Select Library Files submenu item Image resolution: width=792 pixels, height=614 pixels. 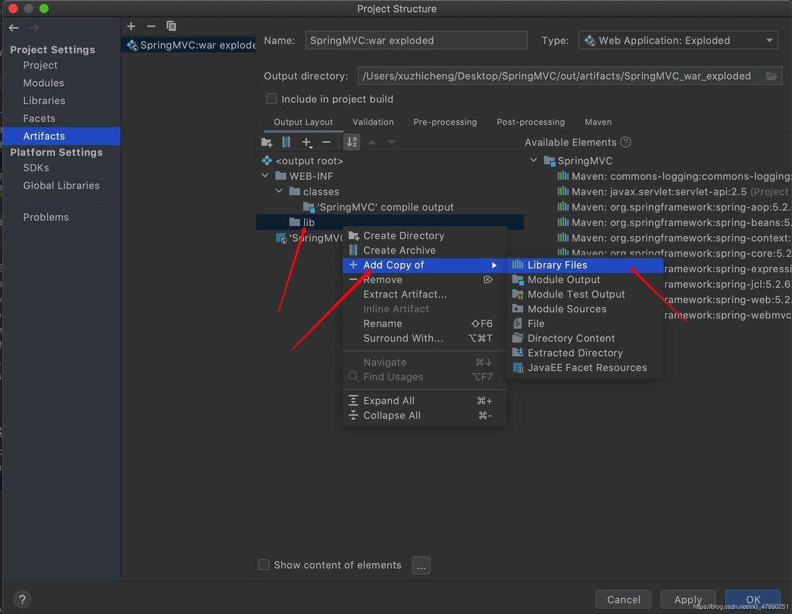585,265
